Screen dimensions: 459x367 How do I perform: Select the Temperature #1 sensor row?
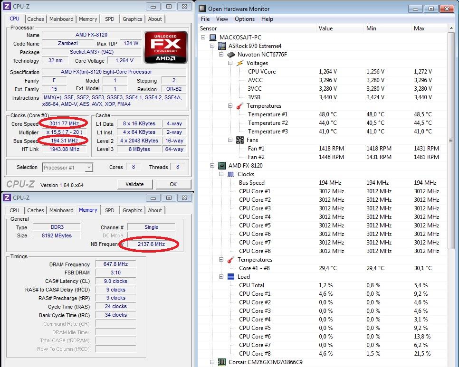323,114
